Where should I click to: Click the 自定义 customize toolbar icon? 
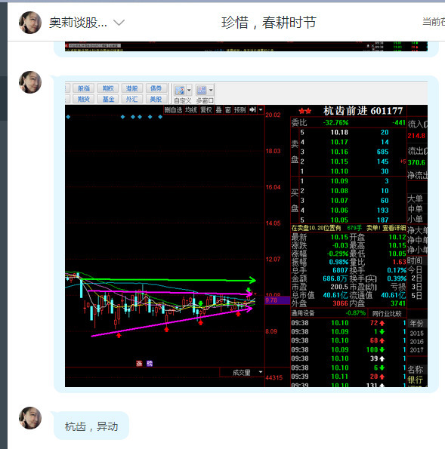pos(180,91)
